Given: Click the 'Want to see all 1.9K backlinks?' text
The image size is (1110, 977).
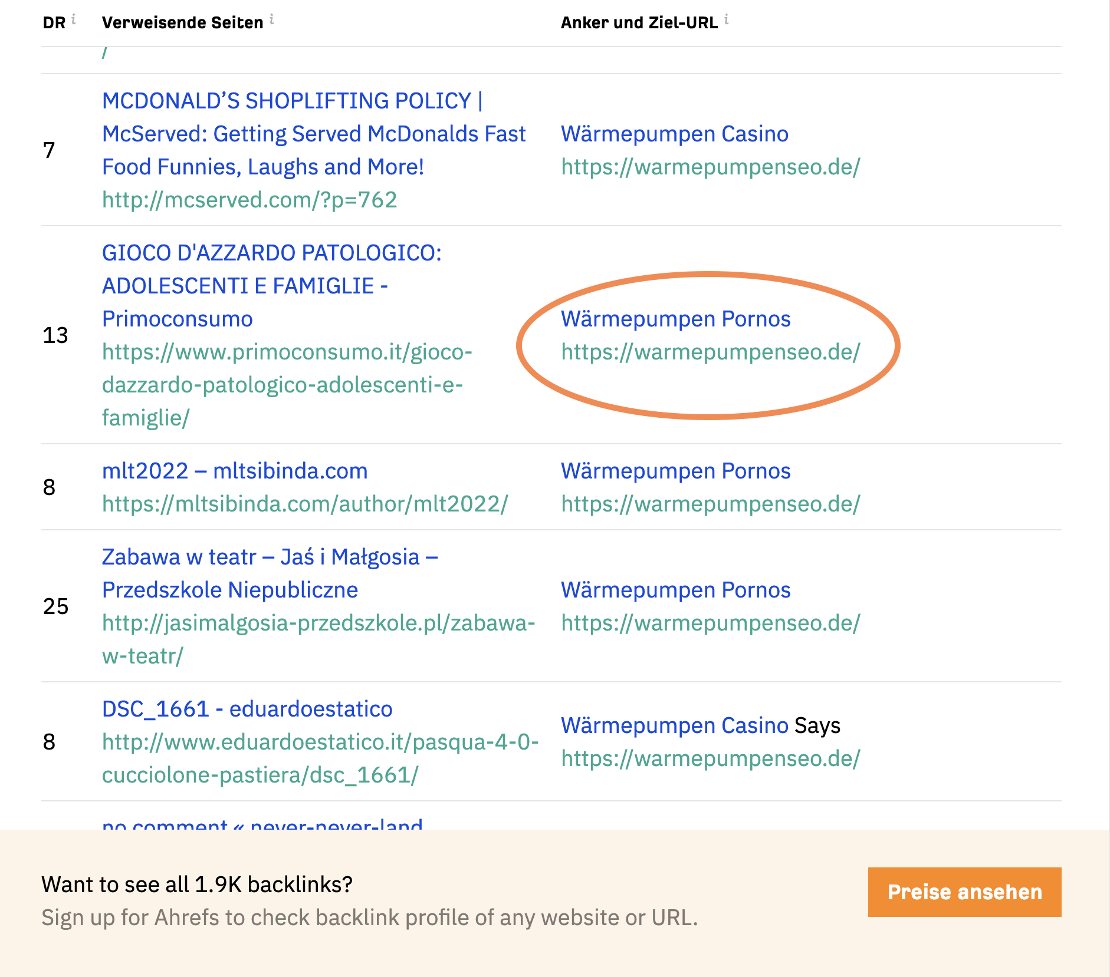Looking at the screenshot, I should click(197, 884).
